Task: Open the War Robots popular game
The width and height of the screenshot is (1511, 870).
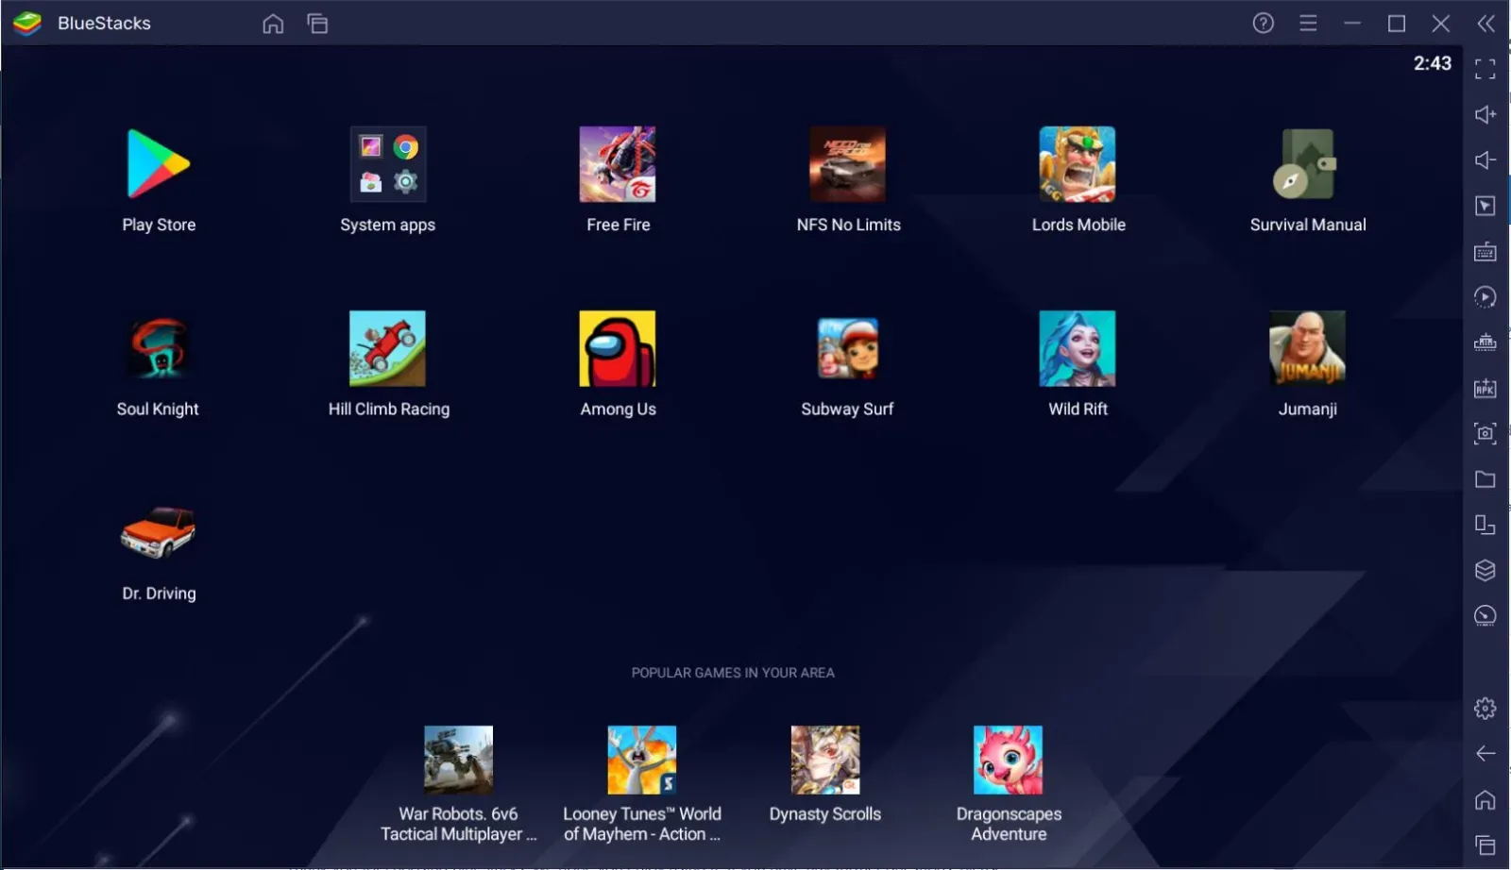Action: point(458,760)
